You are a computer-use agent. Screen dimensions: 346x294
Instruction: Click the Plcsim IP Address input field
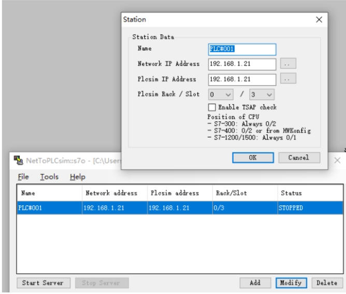(242, 79)
